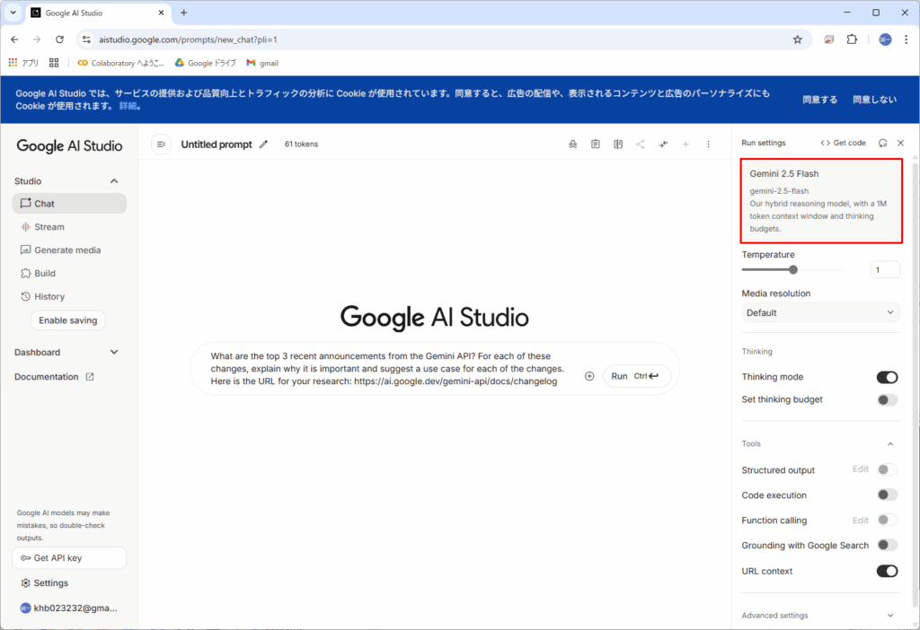Open the 詳細 cookie details link
The height and width of the screenshot is (630, 920).
point(128,106)
